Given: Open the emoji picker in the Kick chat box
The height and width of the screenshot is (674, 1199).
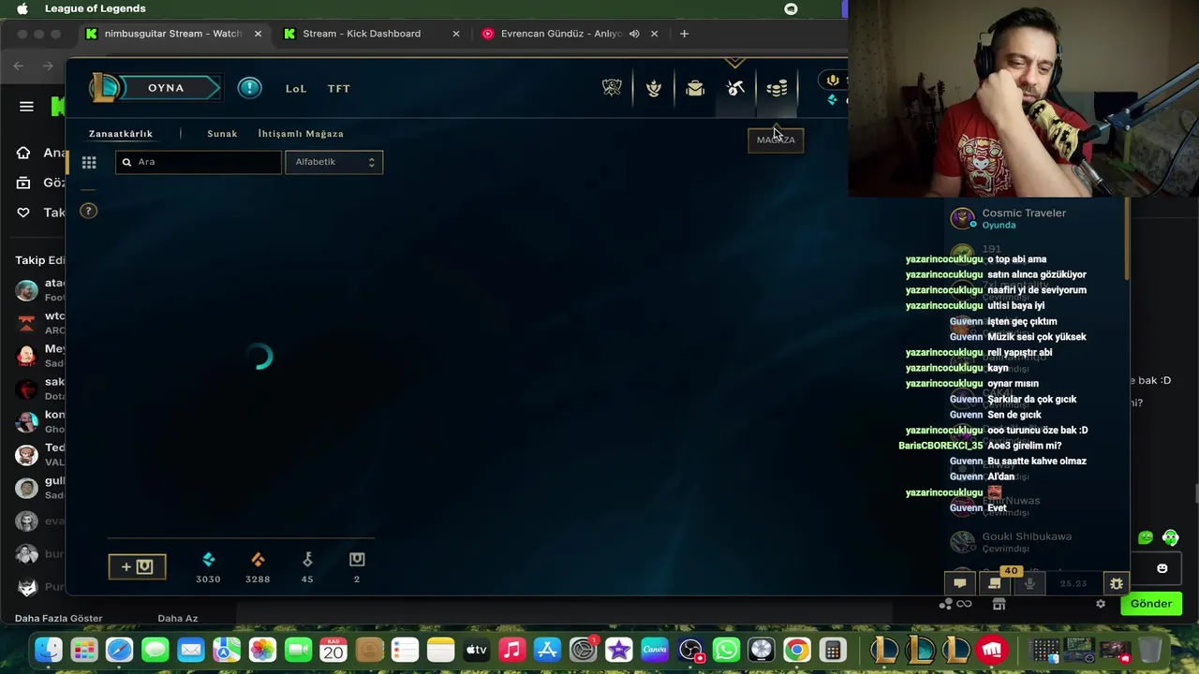Looking at the screenshot, I should [x=1162, y=568].
